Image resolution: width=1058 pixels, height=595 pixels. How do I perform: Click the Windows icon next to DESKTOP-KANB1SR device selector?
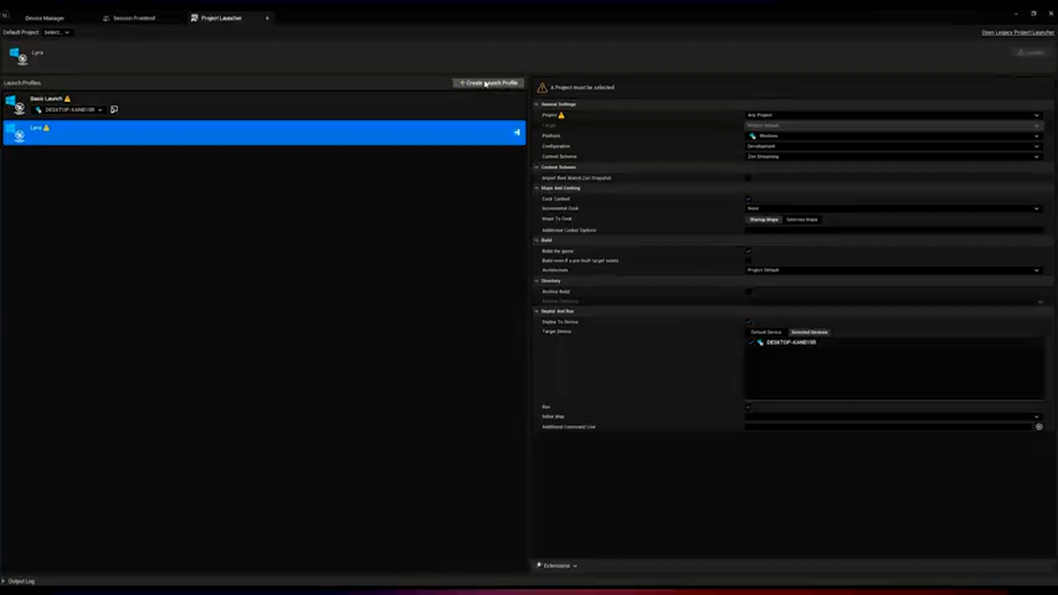(x=38, y=109)
